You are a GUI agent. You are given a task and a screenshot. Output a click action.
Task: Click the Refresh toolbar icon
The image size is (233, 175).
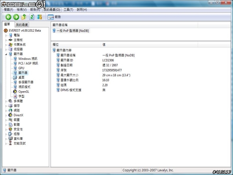pyautogui.click(x=32, y=17)
